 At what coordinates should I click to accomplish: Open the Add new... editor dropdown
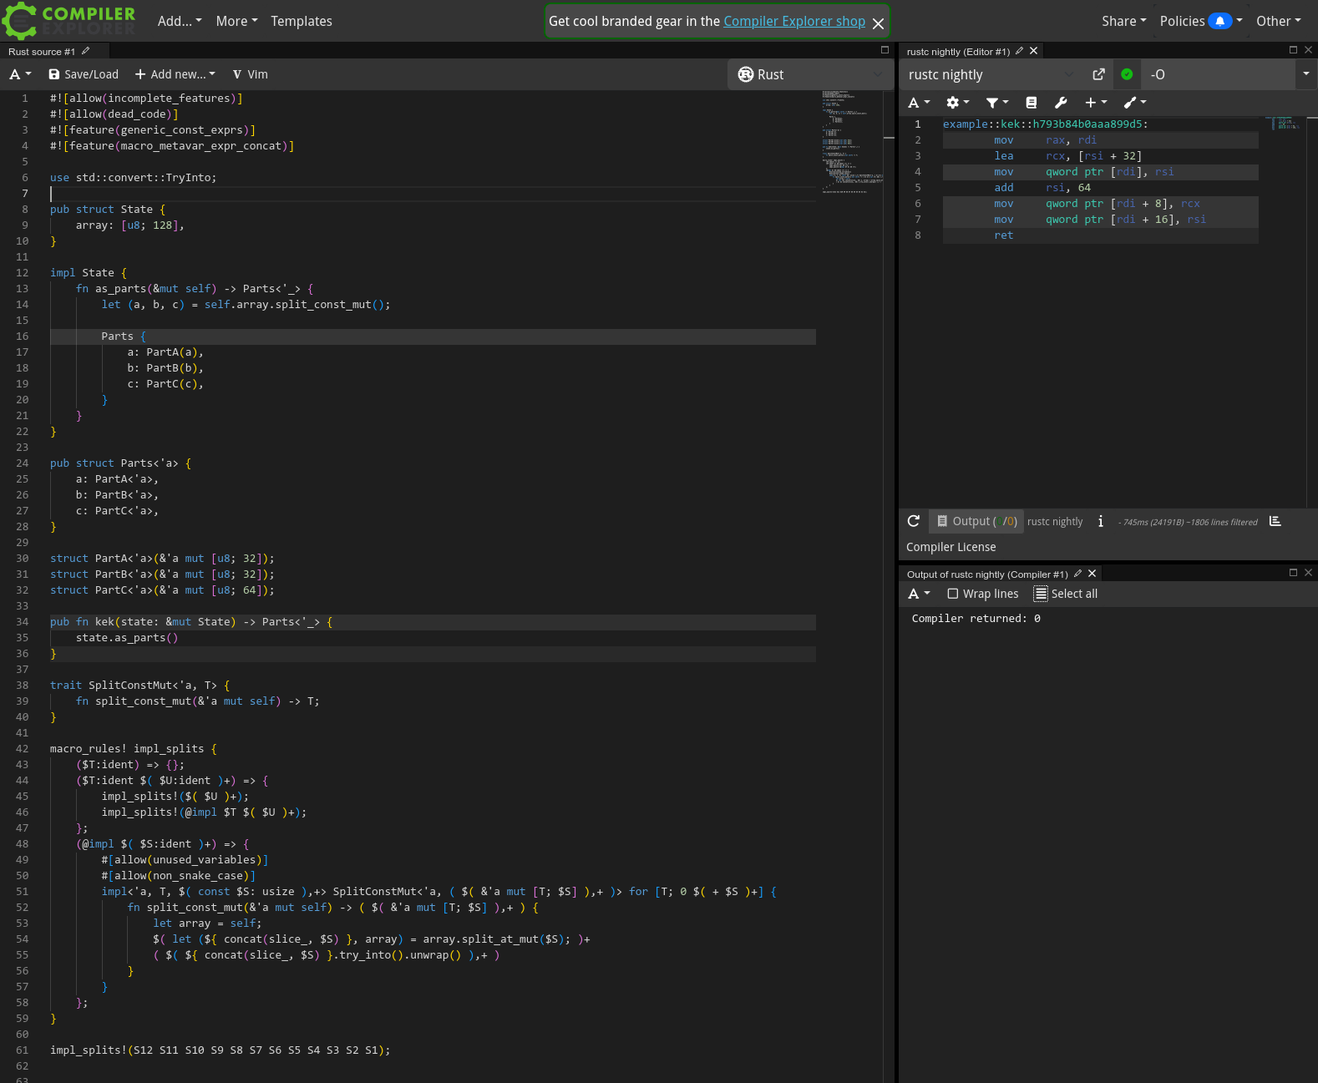pyautogui.click(x=175, y=74)
